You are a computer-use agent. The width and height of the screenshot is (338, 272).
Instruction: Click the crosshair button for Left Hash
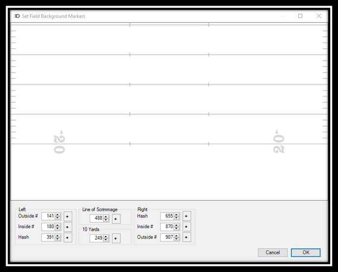[x=68, y=238]
